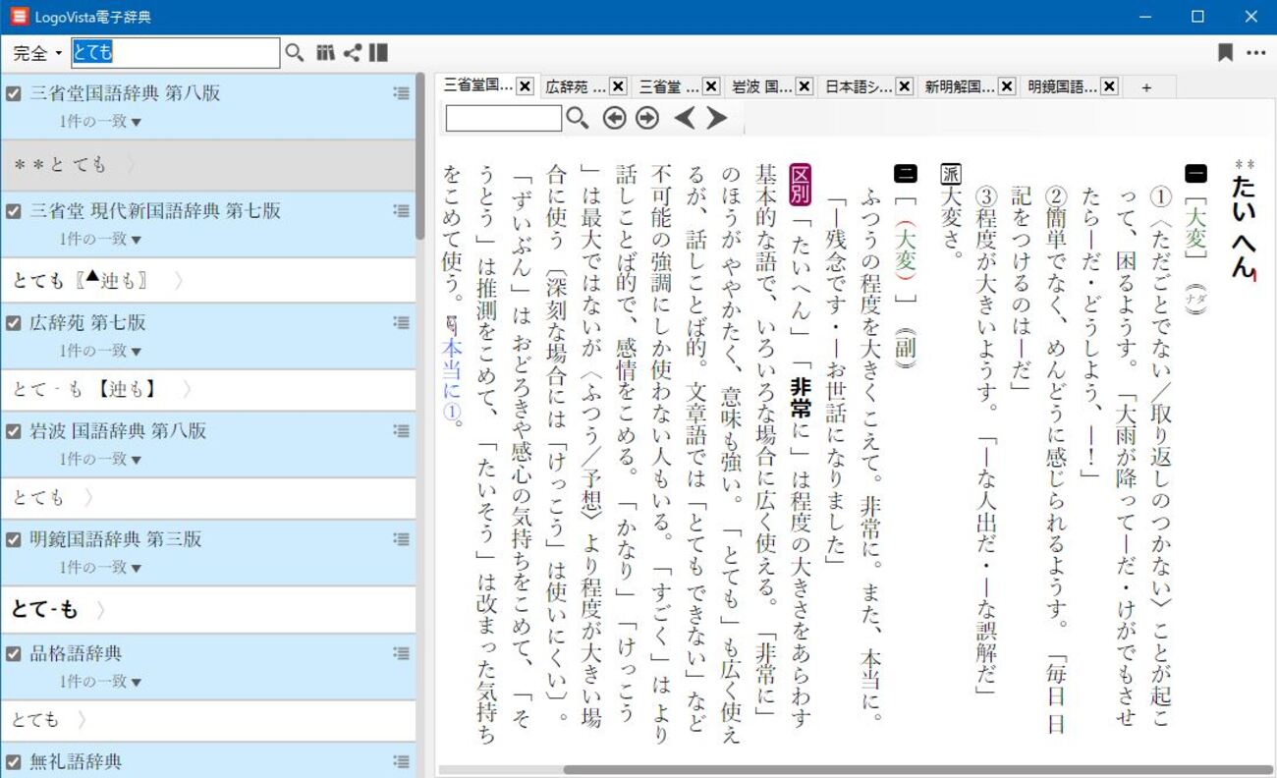Viewport: 1277px width, 778px height.
Task: Collapse 1件の一致 under 明鏡国語辞典 第三版
Action: coord(99,567)
